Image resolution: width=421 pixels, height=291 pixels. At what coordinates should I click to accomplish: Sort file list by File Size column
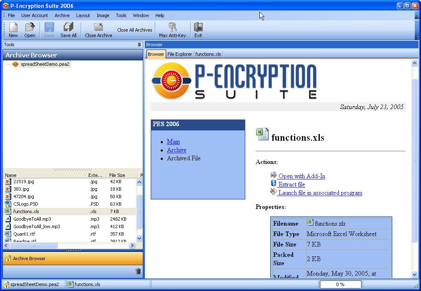pos(123,175)
